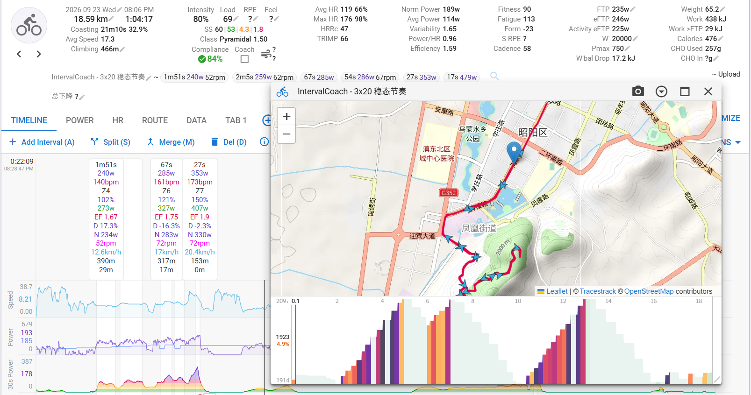
Task: Open the search magnifier after interval chips
Action: point(494,76)
